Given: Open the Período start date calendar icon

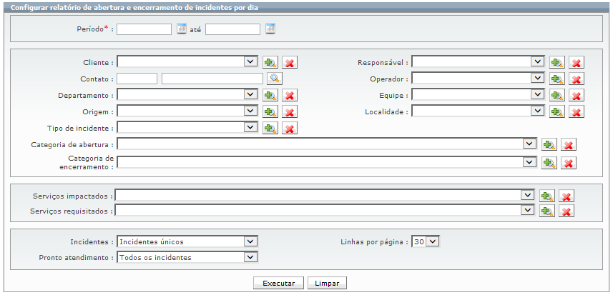Looking at the screenshot, I should point(182,29).
